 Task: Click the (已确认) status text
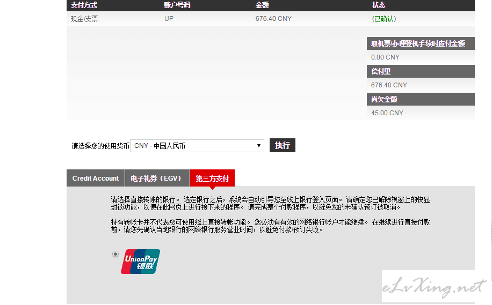click(384, 19)
